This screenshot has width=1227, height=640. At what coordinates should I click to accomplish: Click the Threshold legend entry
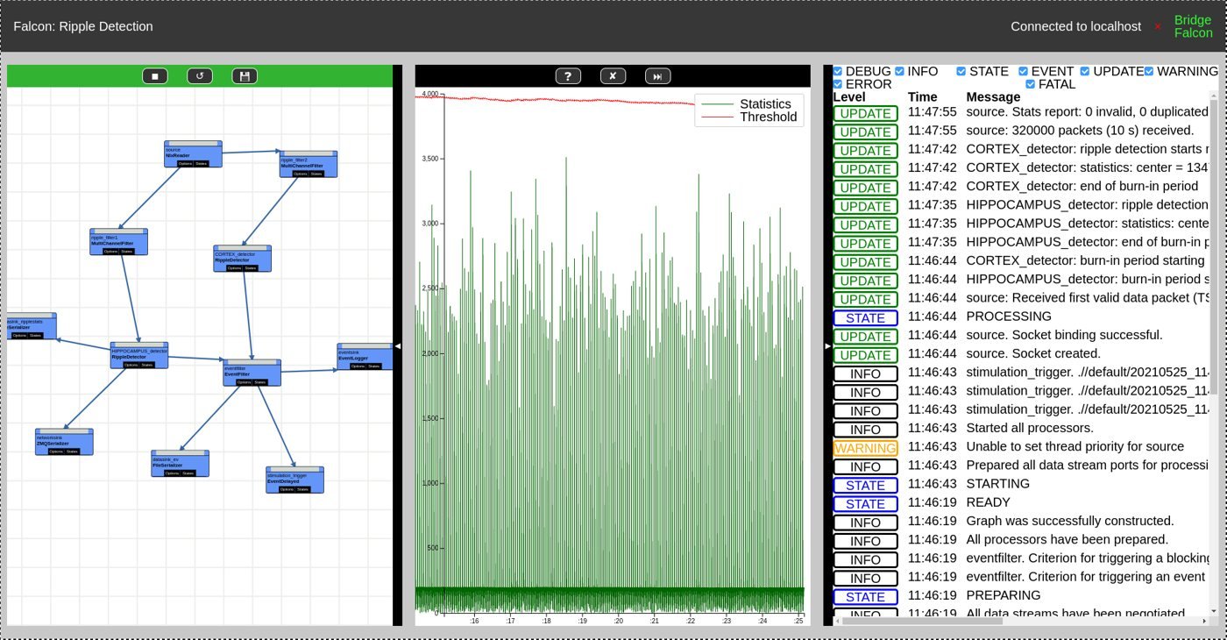(x=749, y=117)
